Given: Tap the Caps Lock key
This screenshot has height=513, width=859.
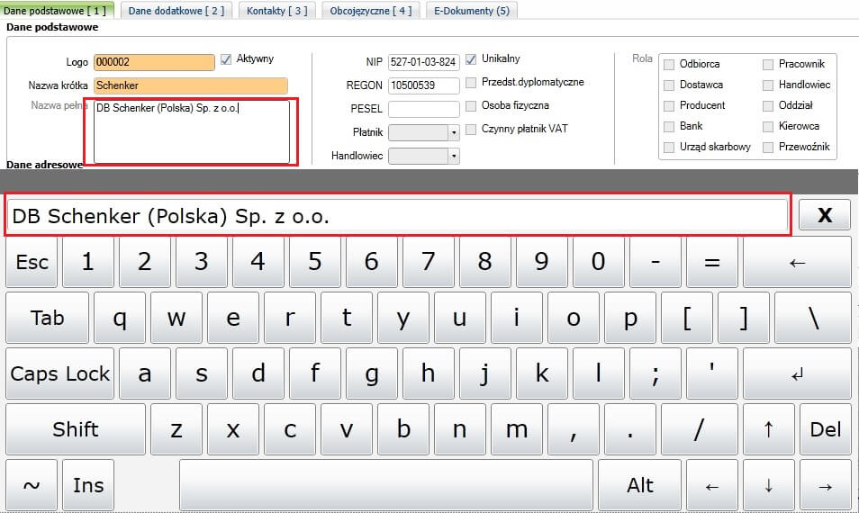Looking at the screenshot, I should [x=59, y=373].
